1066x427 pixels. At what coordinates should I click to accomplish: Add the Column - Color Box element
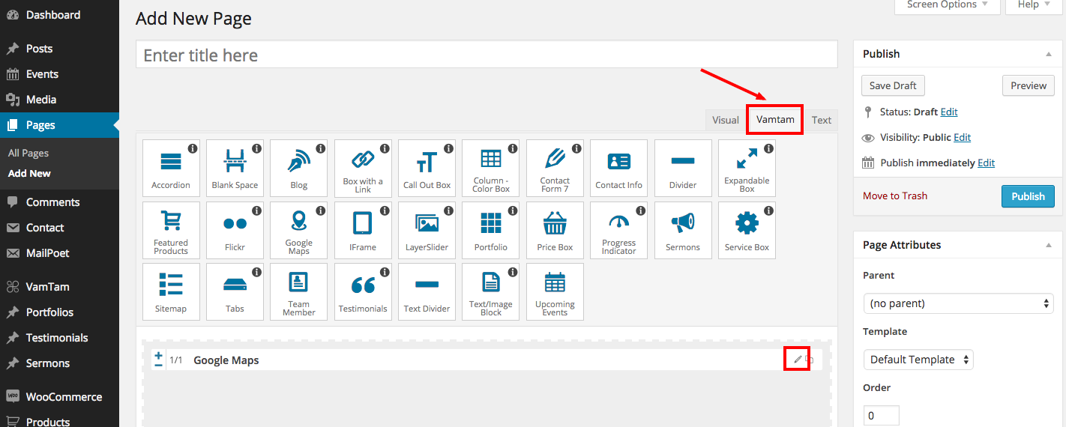click(x=491, y=168)
